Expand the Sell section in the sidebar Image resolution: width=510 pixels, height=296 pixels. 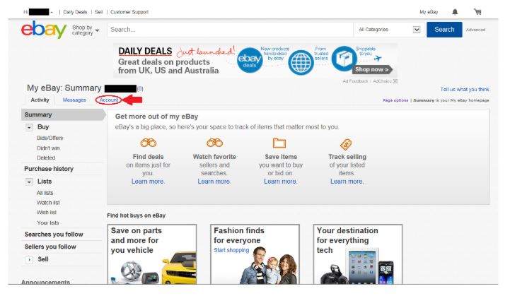click(x=30, y=259)
